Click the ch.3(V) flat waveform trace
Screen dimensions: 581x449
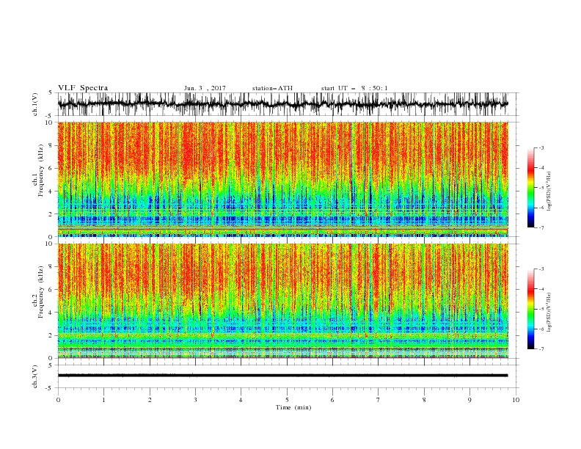point(282,376)
